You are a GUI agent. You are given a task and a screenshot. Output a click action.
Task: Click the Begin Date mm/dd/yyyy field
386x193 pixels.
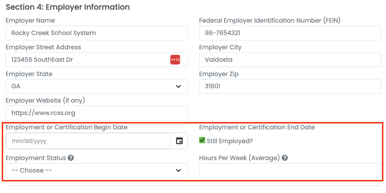(x=88, y=141)
